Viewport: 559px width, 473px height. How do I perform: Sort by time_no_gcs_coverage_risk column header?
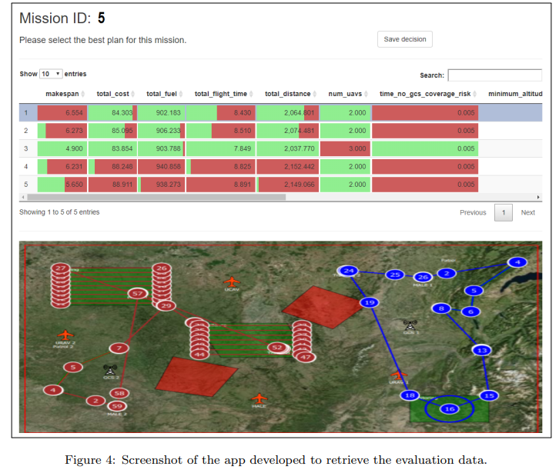pos(425,94)
